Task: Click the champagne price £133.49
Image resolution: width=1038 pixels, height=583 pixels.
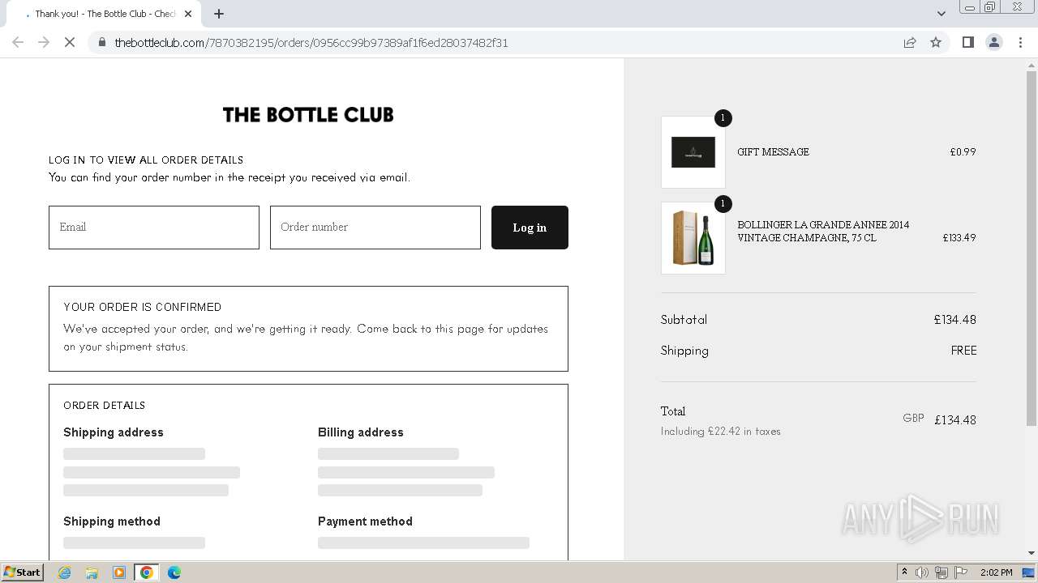Action: (959, 238)
